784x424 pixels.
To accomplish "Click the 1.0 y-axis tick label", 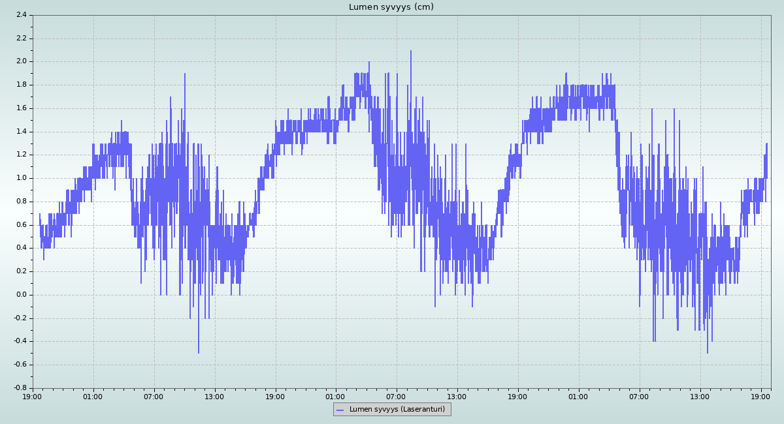I will click(21, 178).
